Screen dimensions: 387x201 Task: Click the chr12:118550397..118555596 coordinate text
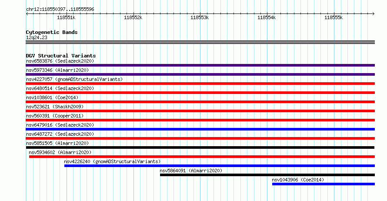click(60, 9)
